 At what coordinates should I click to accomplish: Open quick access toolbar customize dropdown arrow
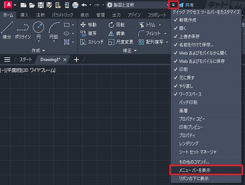pyautogui.click(x=173, y=5)
